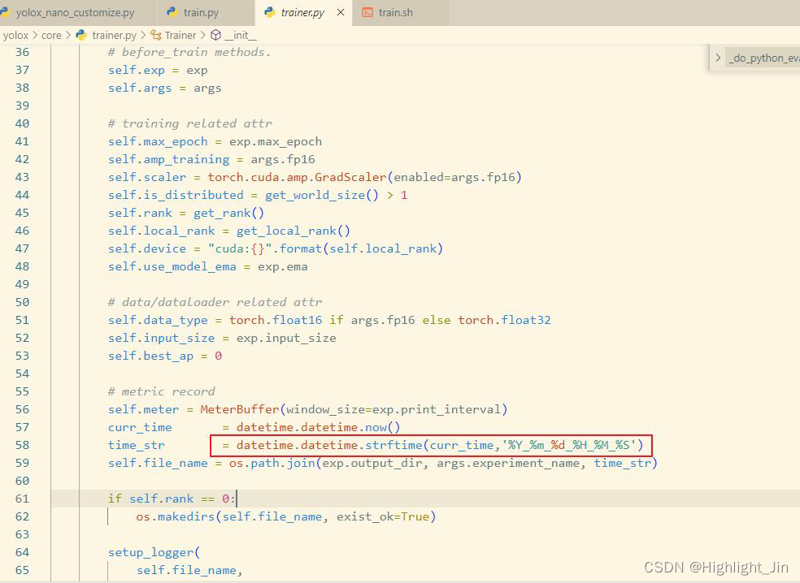Open the train.sh tab
Viewport: 800px width, 583px height.
(x=395, y=13)
